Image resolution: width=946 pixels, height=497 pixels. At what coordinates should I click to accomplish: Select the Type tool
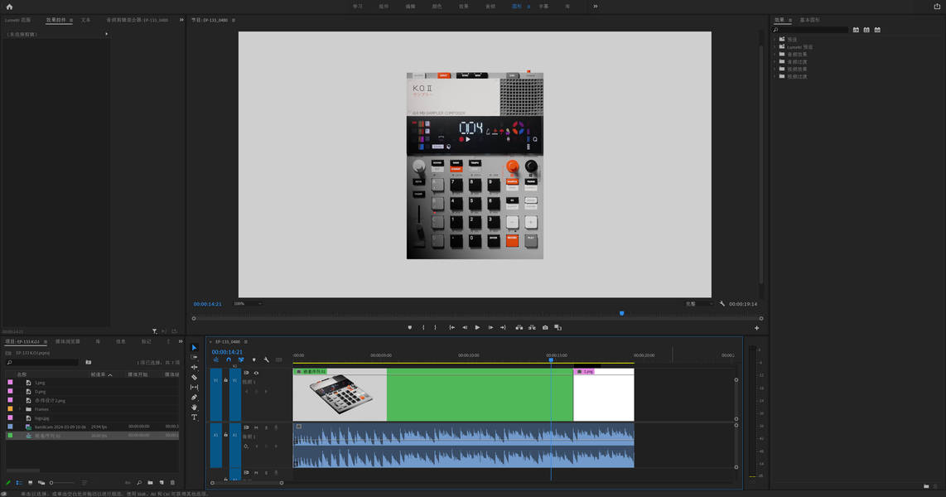pos(195,417)
